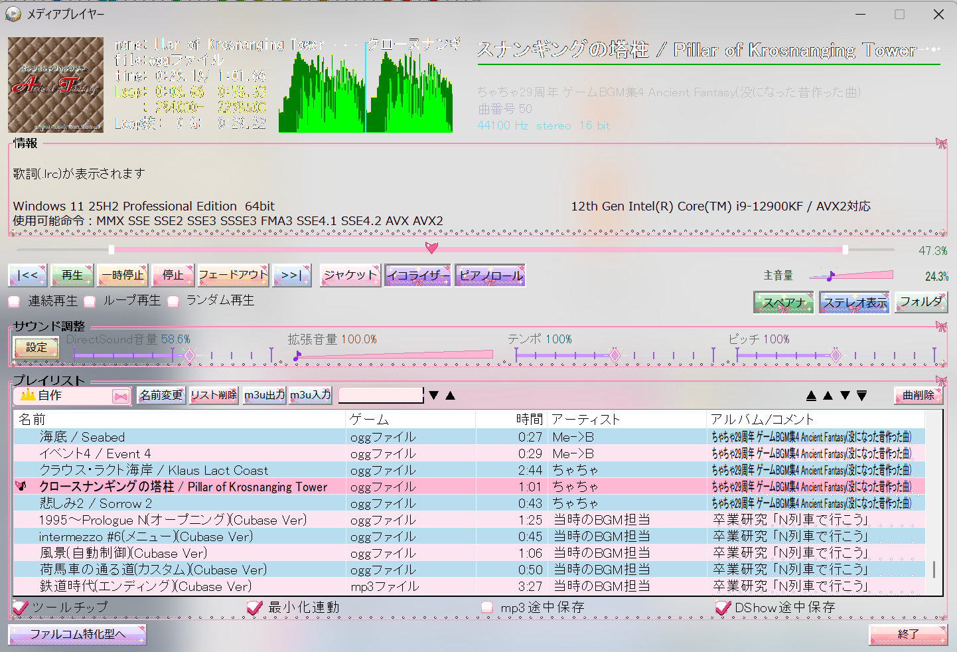Click the album jacket thumbnail
Screen dimensions: 957x652
point(56,85)
